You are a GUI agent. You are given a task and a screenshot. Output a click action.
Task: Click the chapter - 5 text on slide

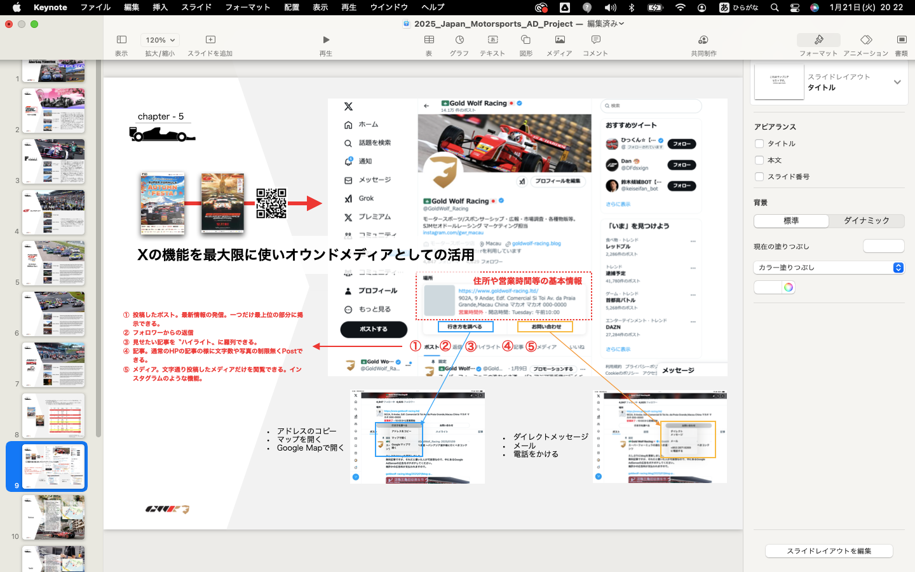pyautogui.click(x=161, y=116)
